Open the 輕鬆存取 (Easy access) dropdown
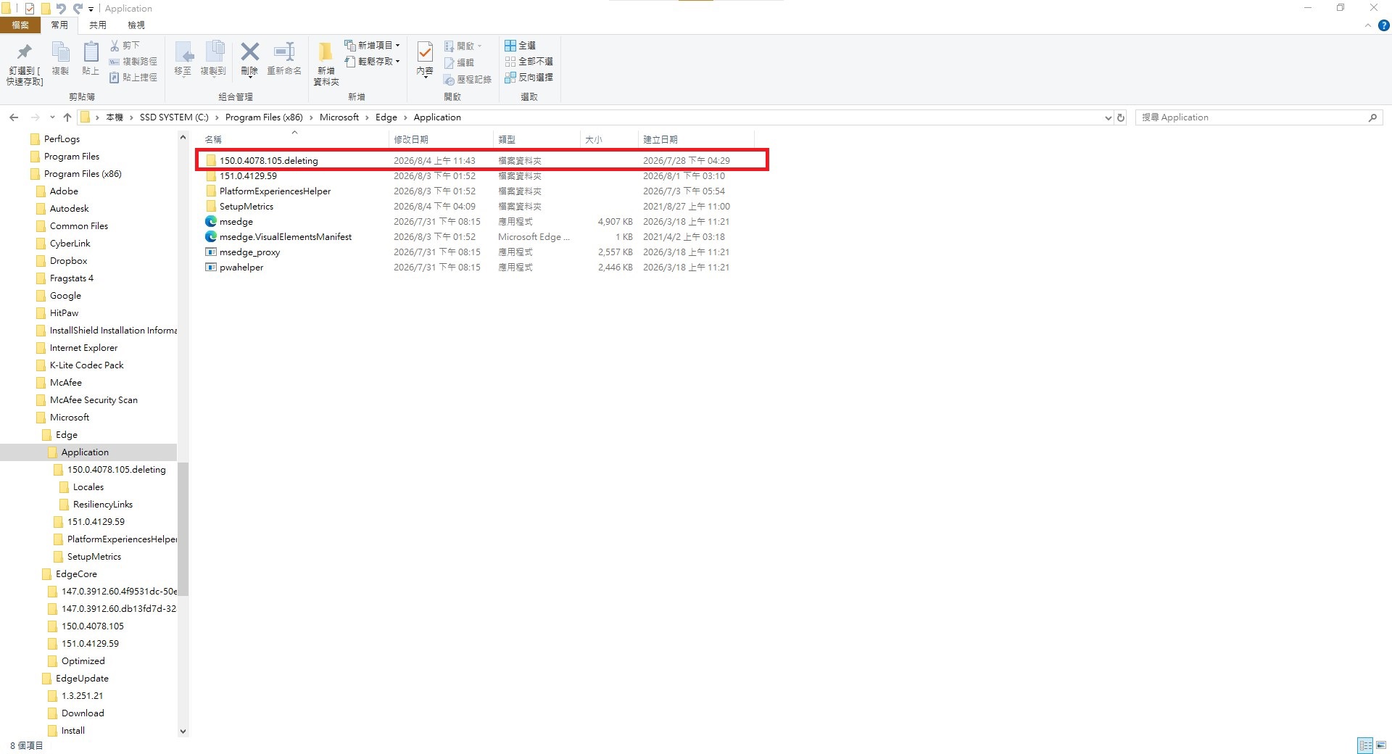 pyautogui.click(x=372, y=62)
